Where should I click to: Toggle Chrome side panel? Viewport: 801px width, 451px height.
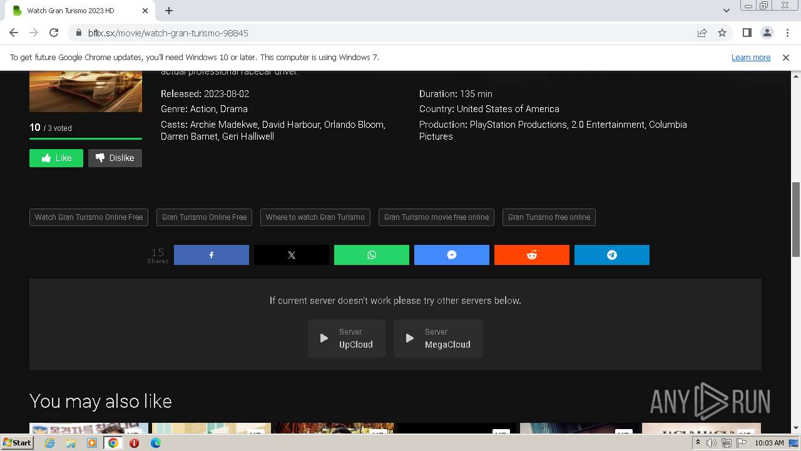tap(747, 33)
